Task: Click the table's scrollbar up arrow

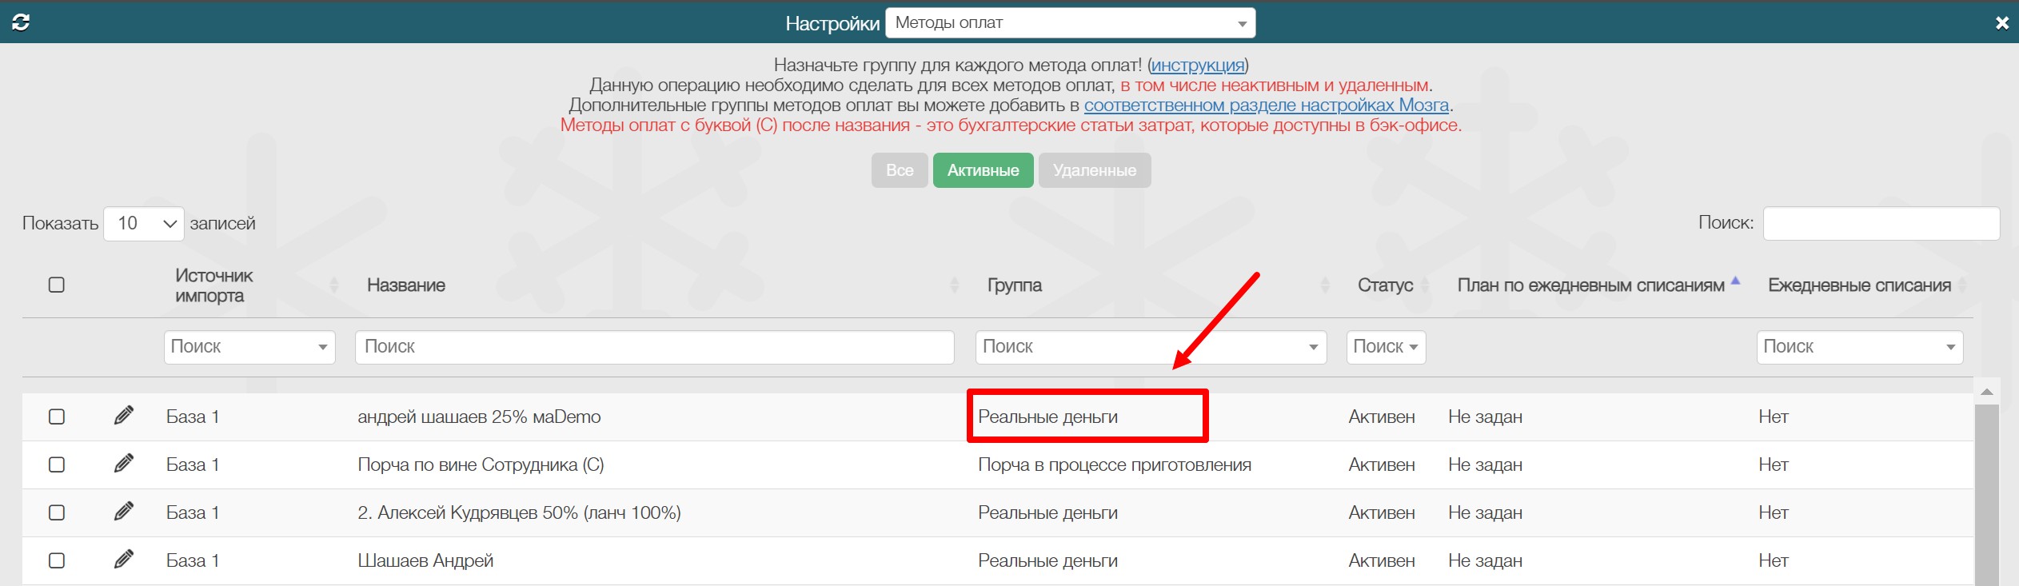Action: pos(1986,392)
